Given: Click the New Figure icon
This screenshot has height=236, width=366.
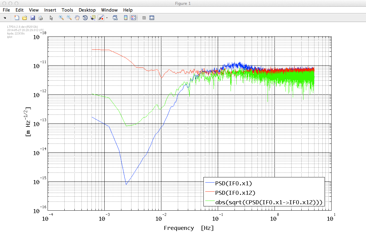Looking at the screenshot, I should pyautogui.click(x=17, y=18).
